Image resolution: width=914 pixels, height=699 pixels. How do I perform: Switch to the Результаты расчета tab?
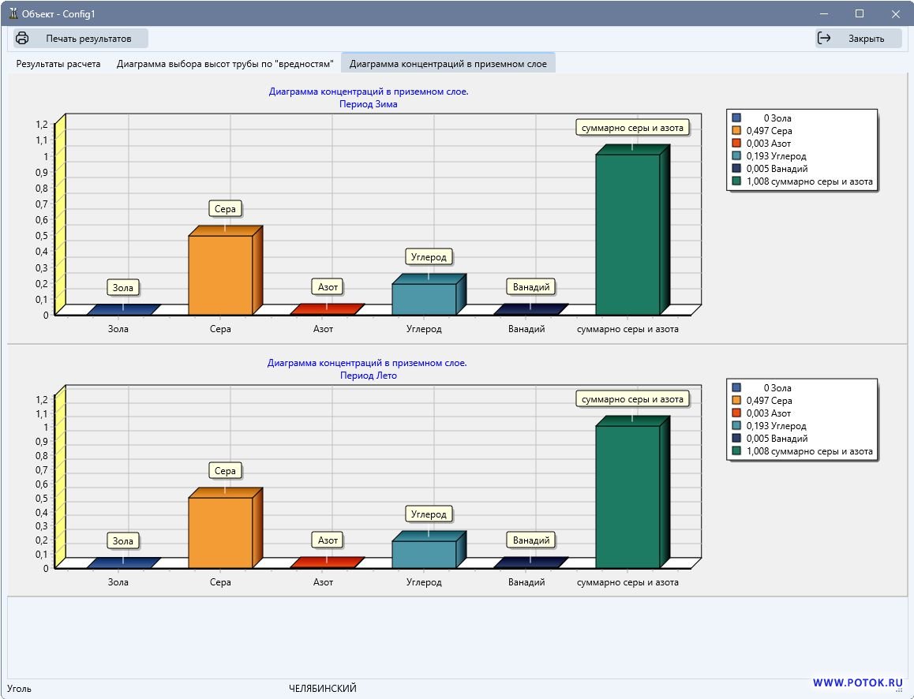[x=58, y=64]
